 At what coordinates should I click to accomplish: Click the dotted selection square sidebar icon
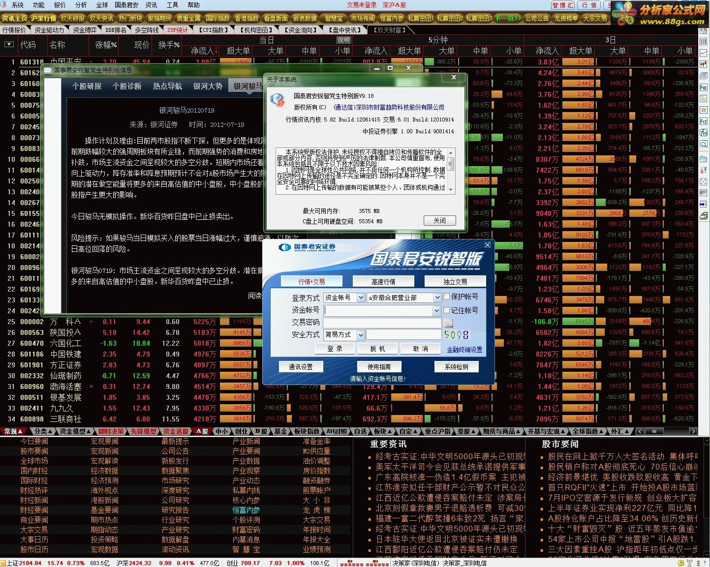[704, 181]
